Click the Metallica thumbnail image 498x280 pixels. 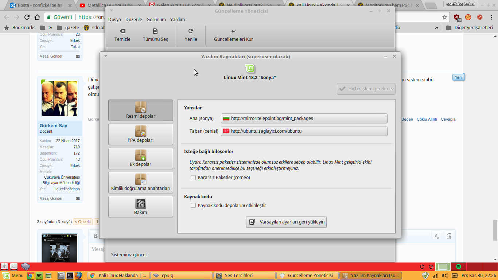(59, 249)
